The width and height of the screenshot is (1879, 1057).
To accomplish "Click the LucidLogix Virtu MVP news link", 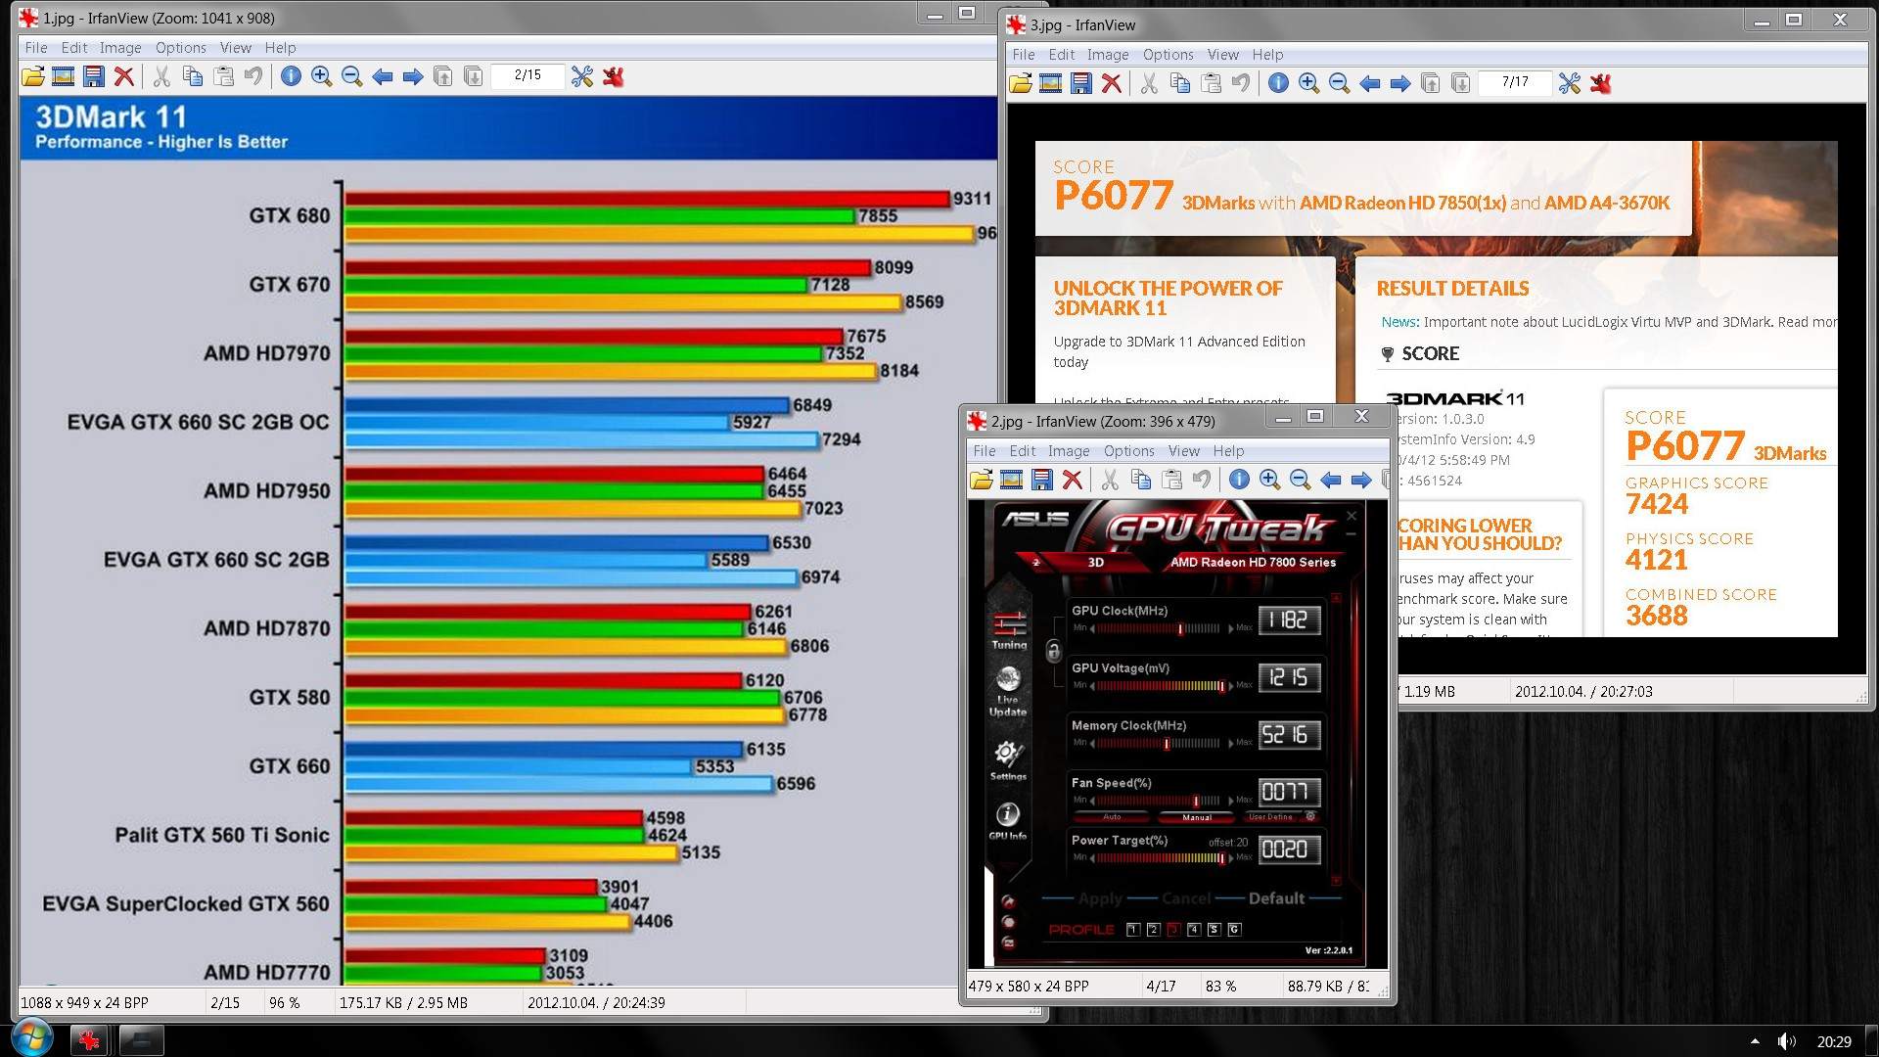I will [1608, 322].
